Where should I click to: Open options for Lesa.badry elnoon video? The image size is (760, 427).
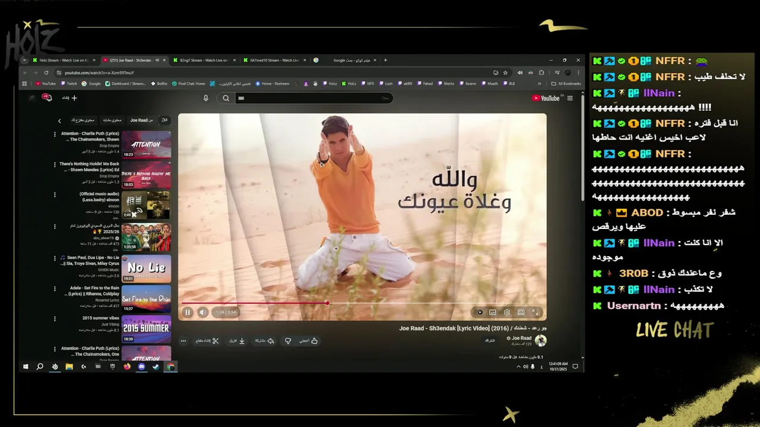[x=55, y=195]
